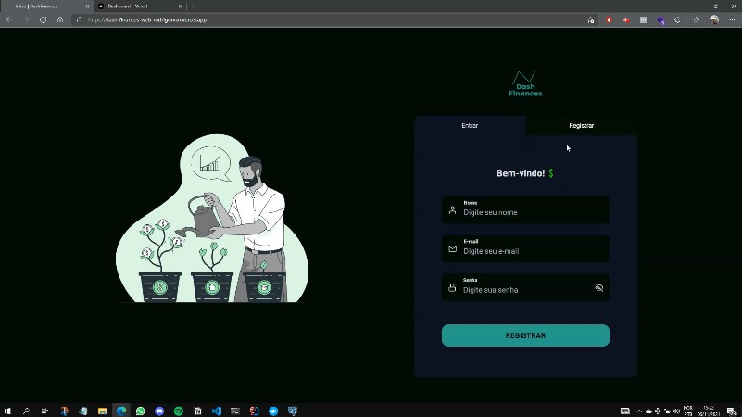Open the browser profile avatar menu
Viewport: 742px width, 417px height.
pos(713,19)
